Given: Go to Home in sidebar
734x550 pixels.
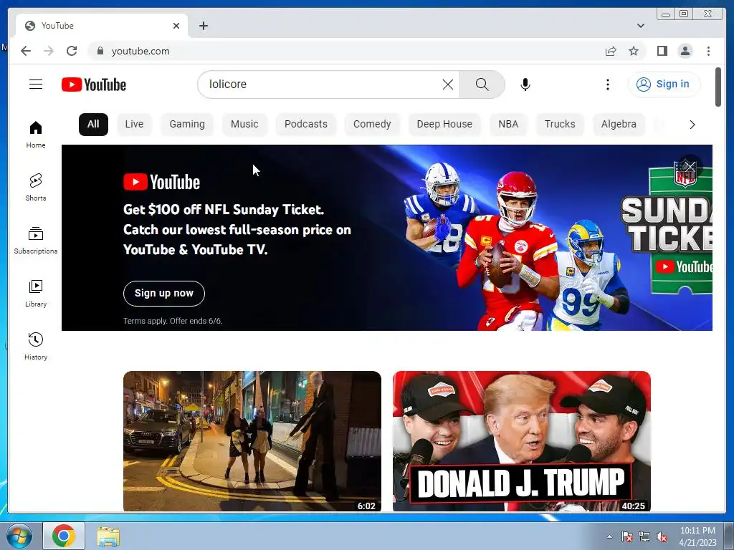Looking at the screenshot, I should pyautogui.click(x=36, y=135).
